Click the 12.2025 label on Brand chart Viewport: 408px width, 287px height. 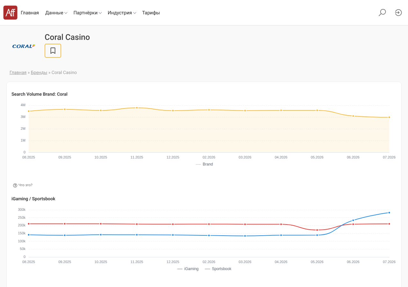point(173,157)
